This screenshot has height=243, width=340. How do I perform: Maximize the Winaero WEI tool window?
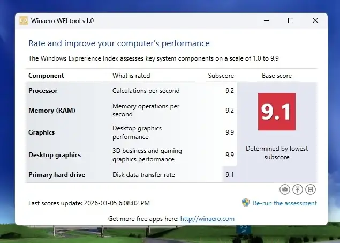(x=291, y=20)
